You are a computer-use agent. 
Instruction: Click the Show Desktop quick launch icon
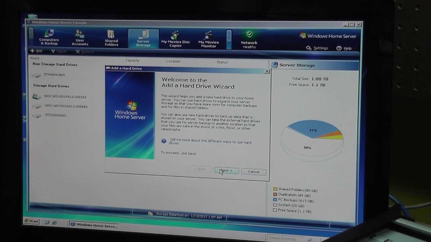coord(47,223)
